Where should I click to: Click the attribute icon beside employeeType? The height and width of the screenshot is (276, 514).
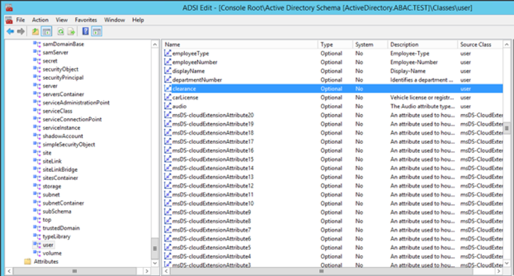pos(168,53)
